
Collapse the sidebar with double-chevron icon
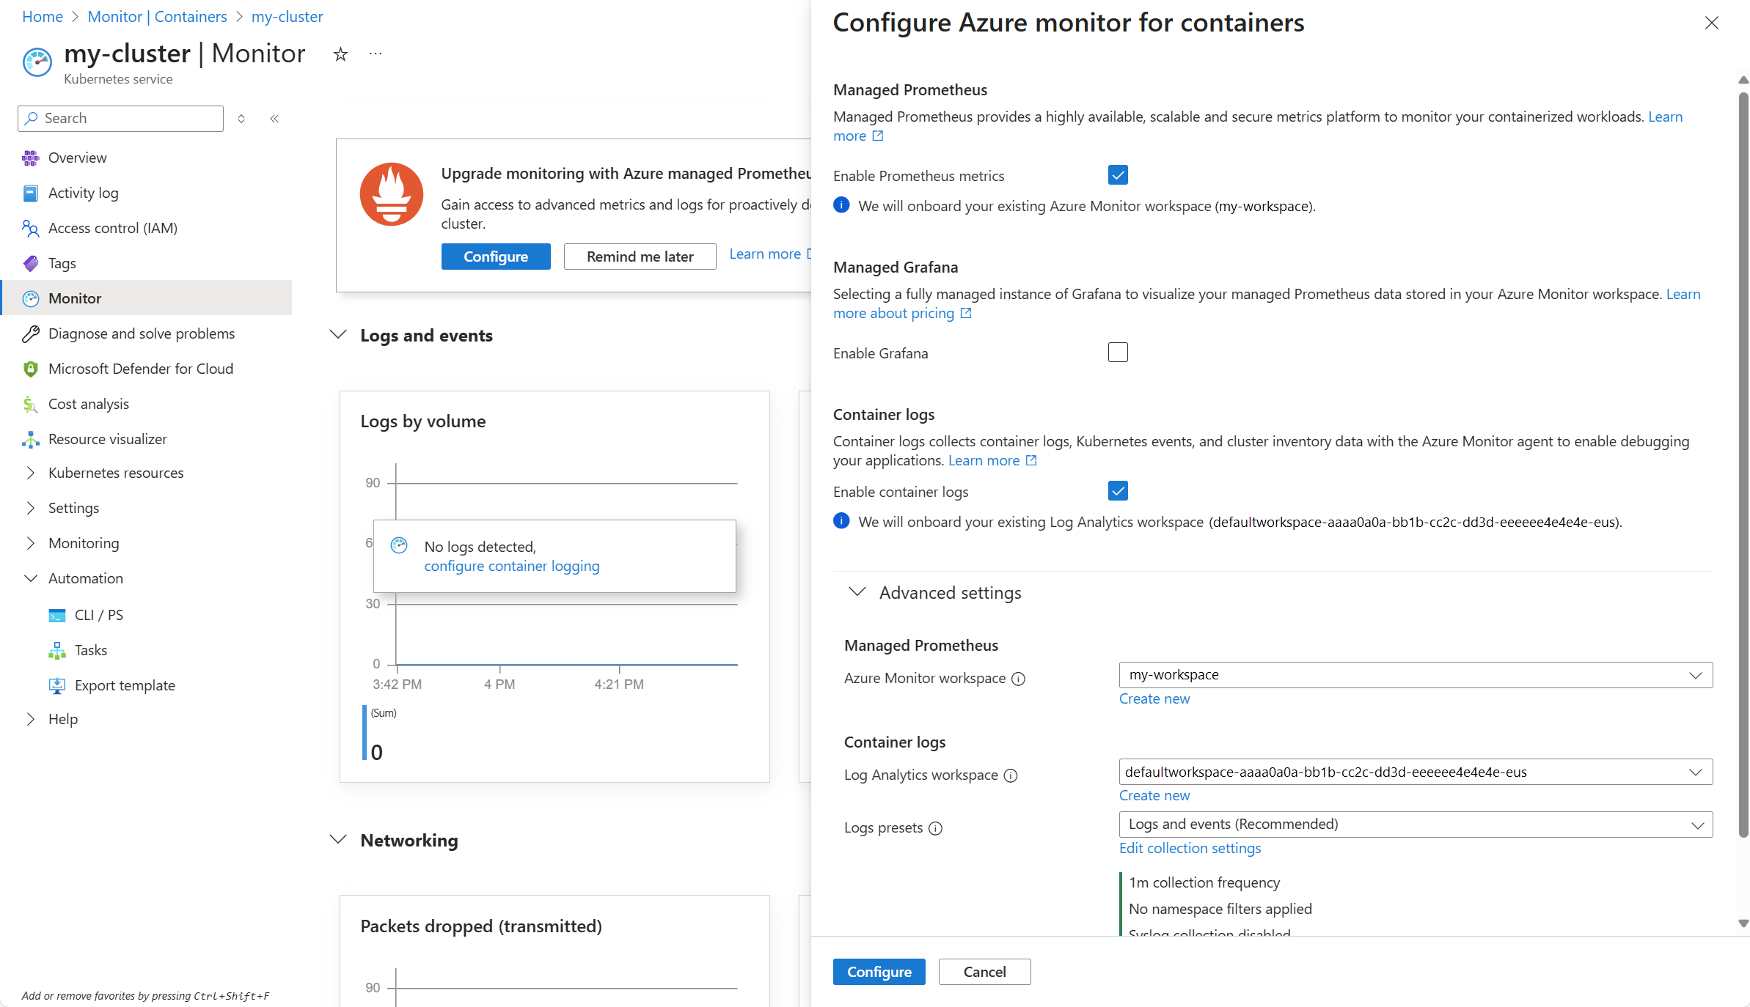tap(274, 119)
